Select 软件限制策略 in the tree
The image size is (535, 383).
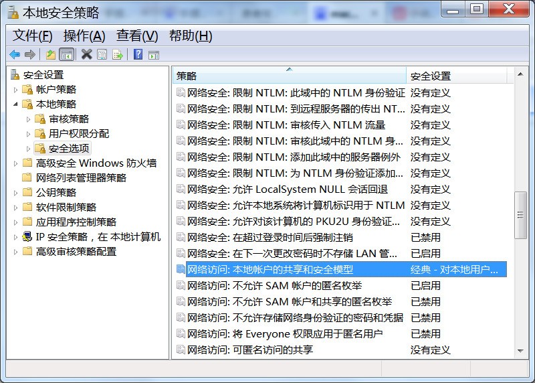point(66,208)
